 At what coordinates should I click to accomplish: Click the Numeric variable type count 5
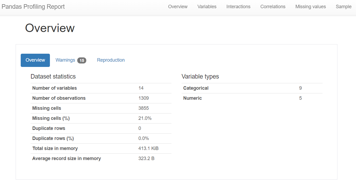pos(300,98)
